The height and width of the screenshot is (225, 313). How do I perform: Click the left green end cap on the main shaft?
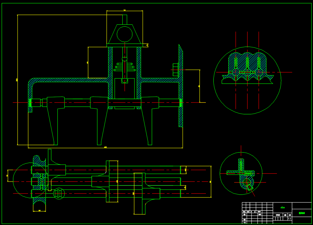pos(30,103)
